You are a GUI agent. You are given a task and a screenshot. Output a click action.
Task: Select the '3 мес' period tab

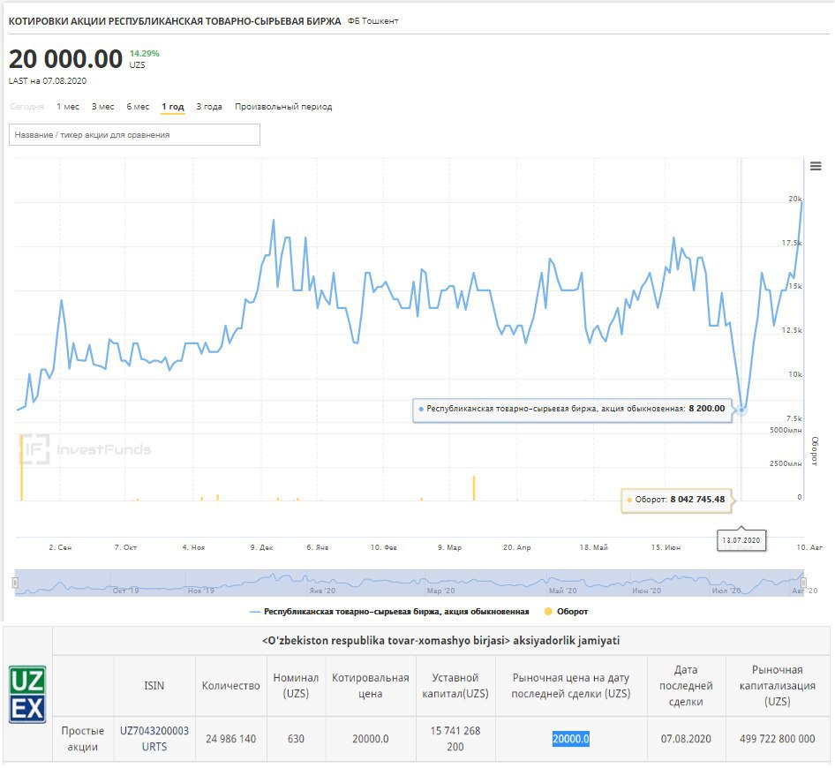[102, 107]
